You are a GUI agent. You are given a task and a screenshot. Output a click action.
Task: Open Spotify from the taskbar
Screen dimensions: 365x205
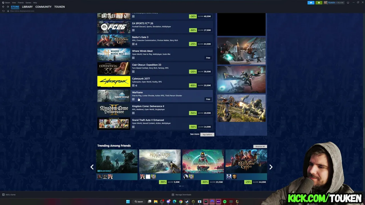[x=225, y=202]
